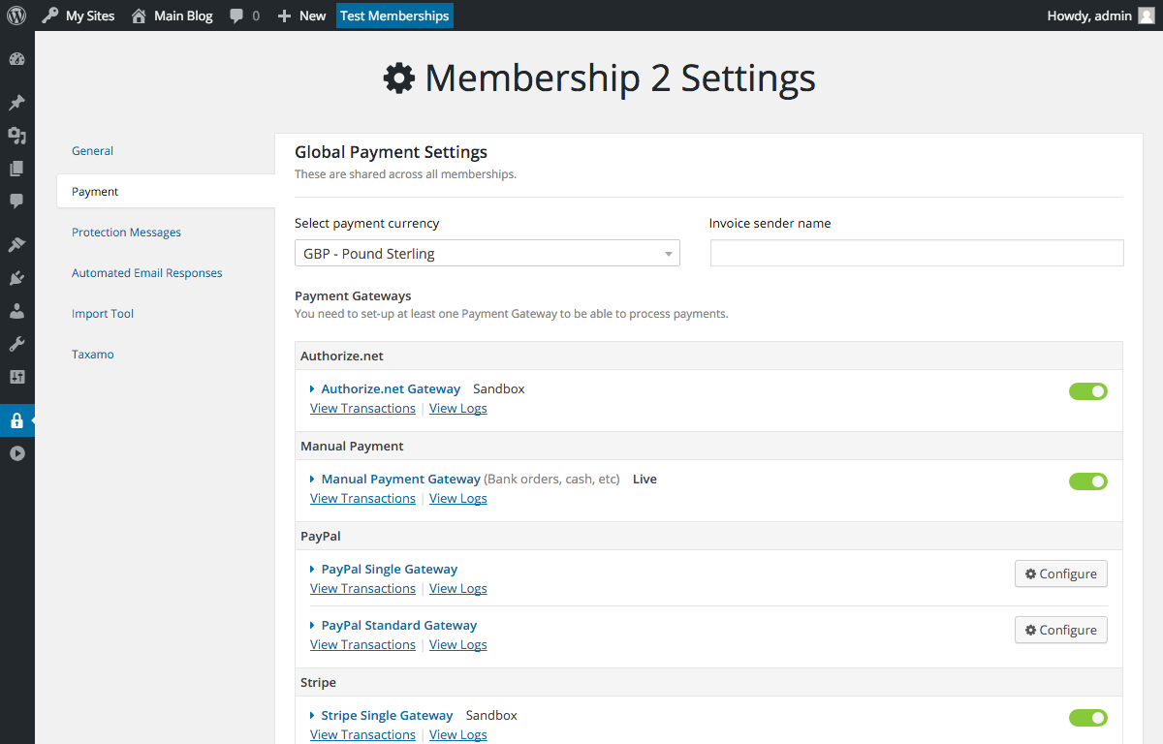
Task: Click the admin avatar in toolbar
Action: [1147, 15]
